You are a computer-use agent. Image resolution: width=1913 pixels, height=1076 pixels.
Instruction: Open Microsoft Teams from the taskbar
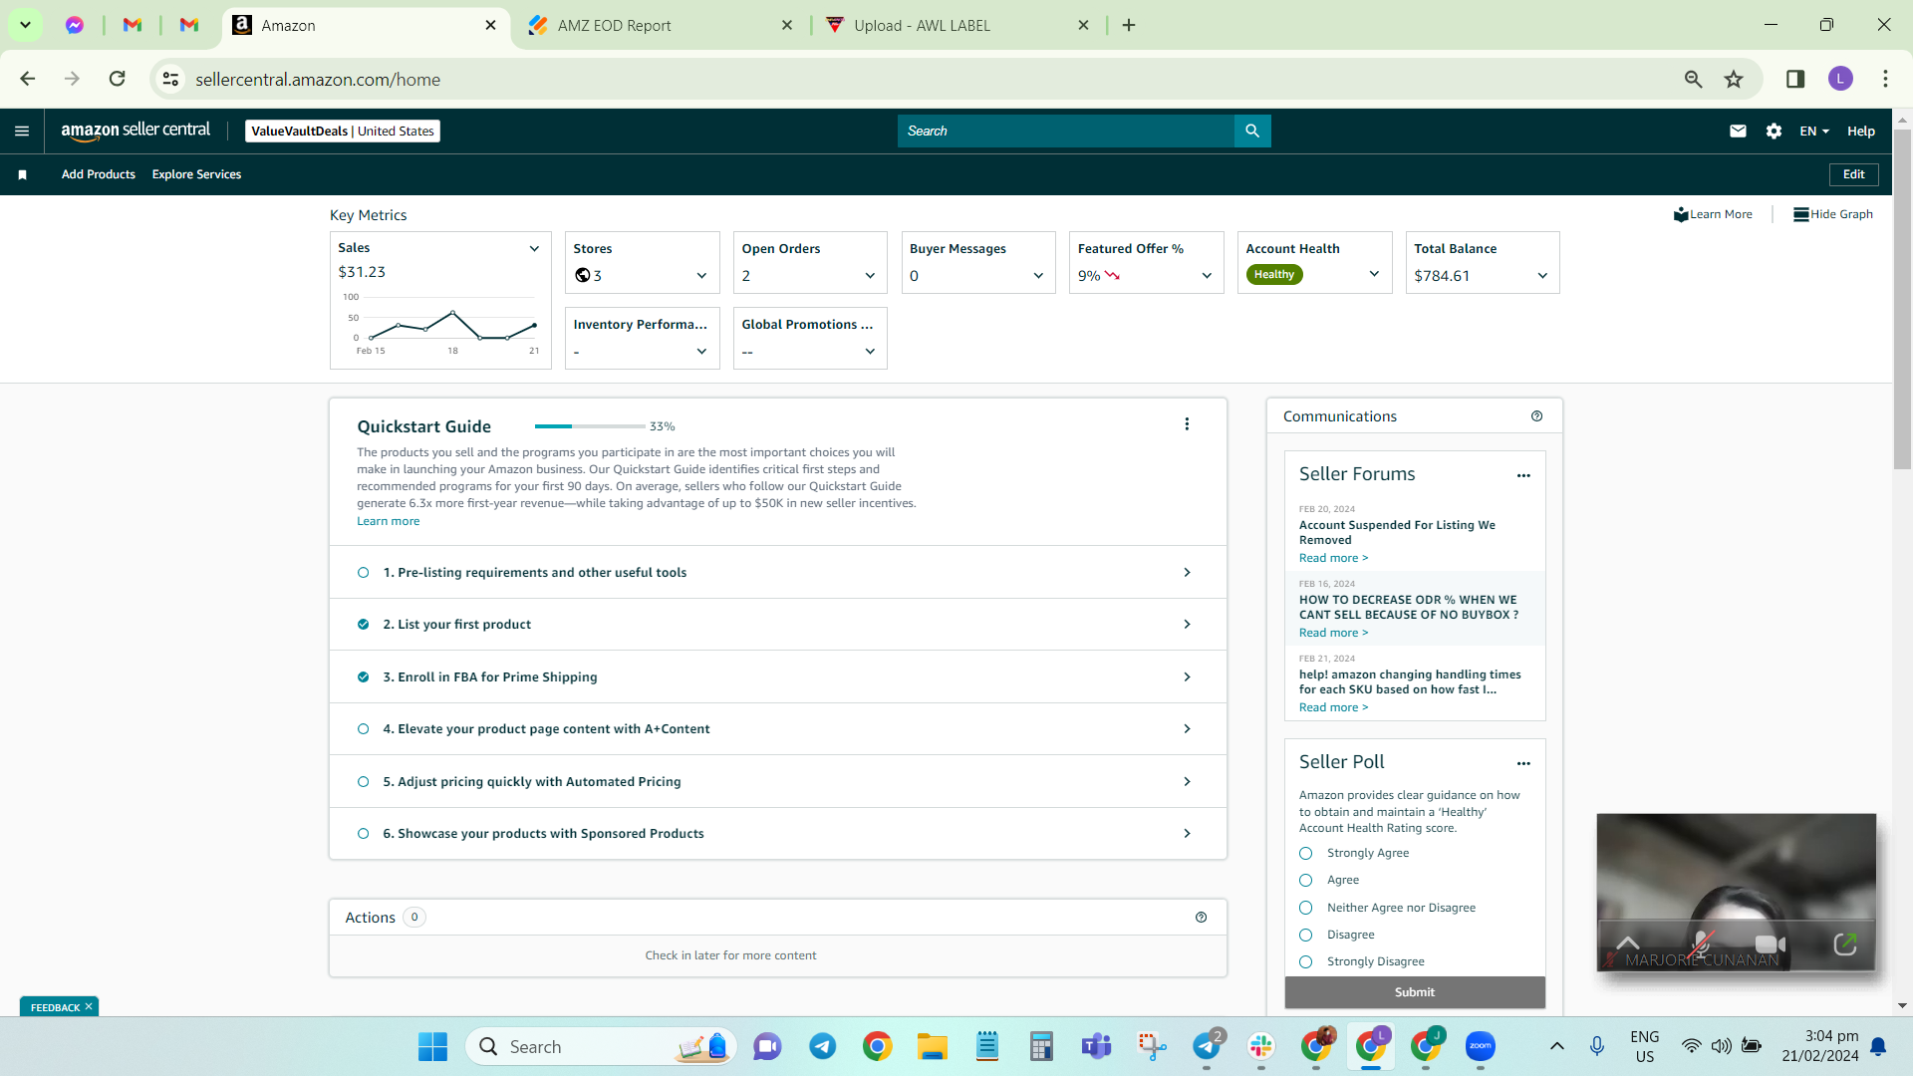(1096, 1046)
